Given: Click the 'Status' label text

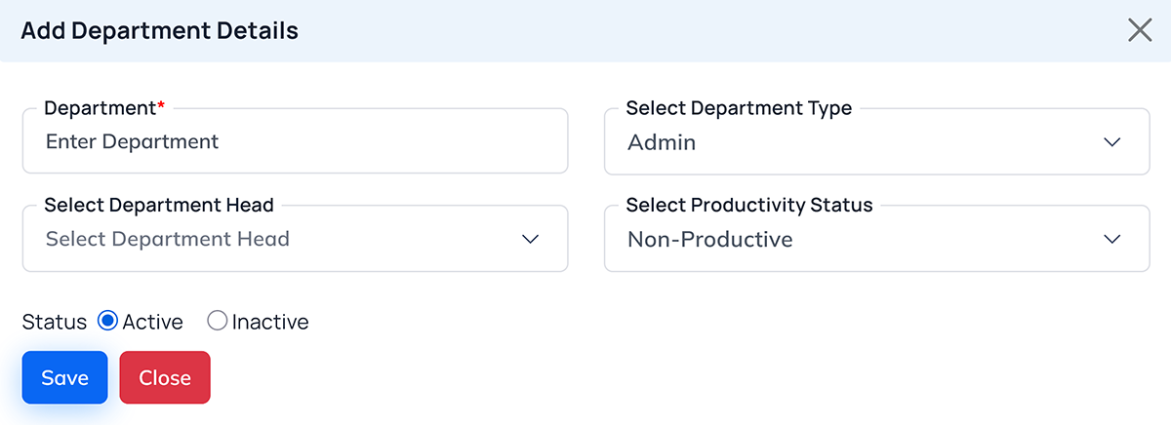Looking at the screenshot, I should pyautogui.click(x=55, y=322).
